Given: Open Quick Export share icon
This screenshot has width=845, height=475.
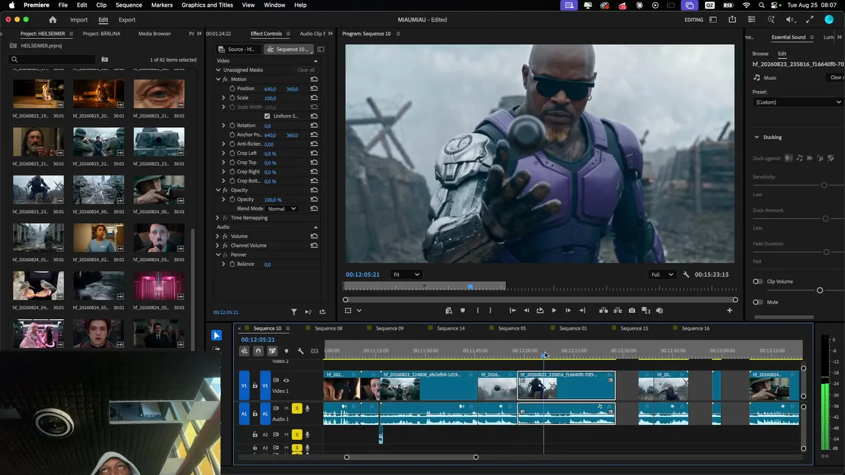Looking at the screenshot, I should pos(732,20).
